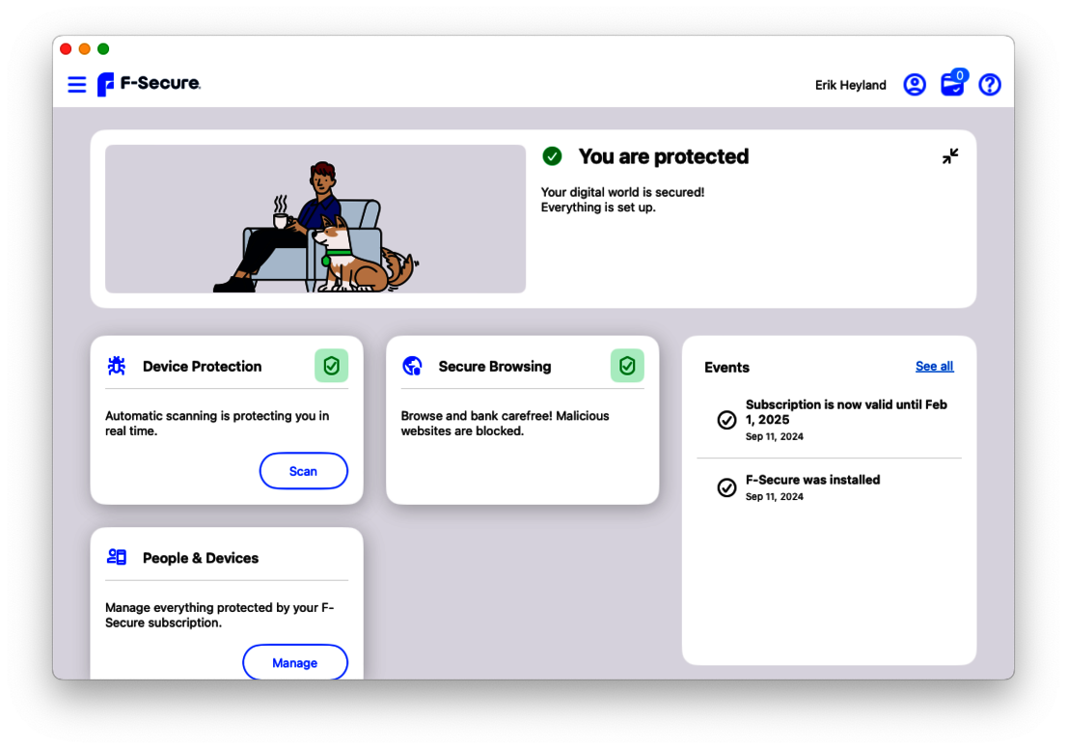
Task: Open the hamburger menu
Action: click(x=77, y=85)
